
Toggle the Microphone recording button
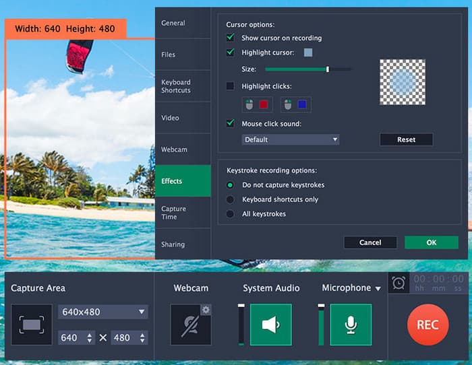351,325
